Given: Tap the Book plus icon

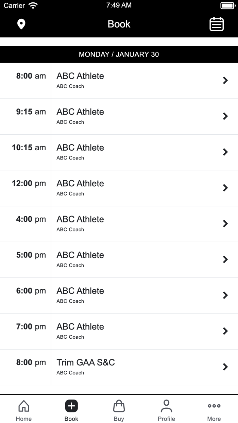Looking at the screenshot, I should pos(71,406).
